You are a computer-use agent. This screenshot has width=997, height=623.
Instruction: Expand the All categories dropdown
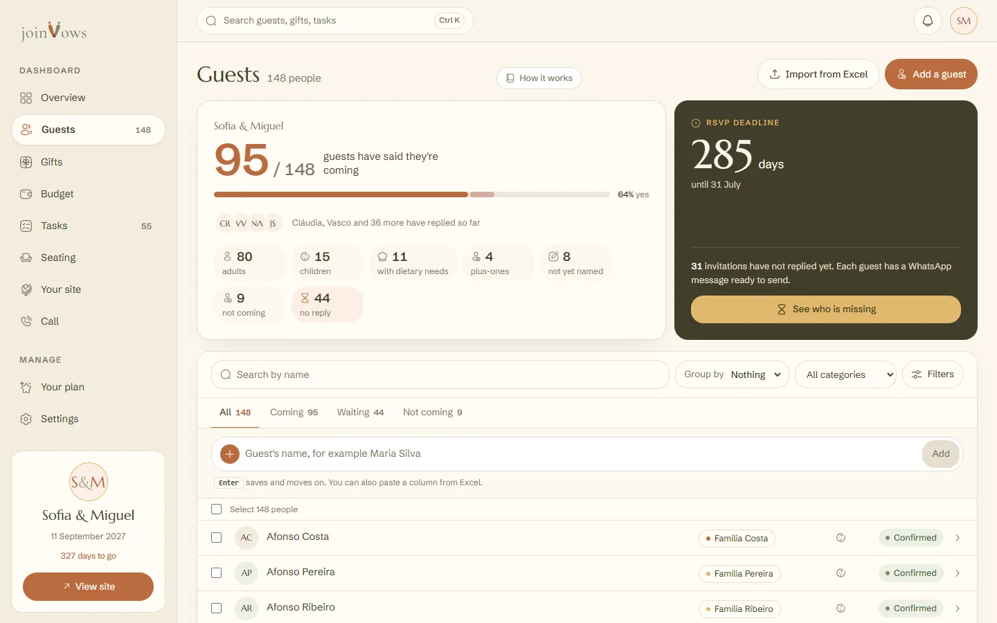pyautogui.click(x=845, y=374)
